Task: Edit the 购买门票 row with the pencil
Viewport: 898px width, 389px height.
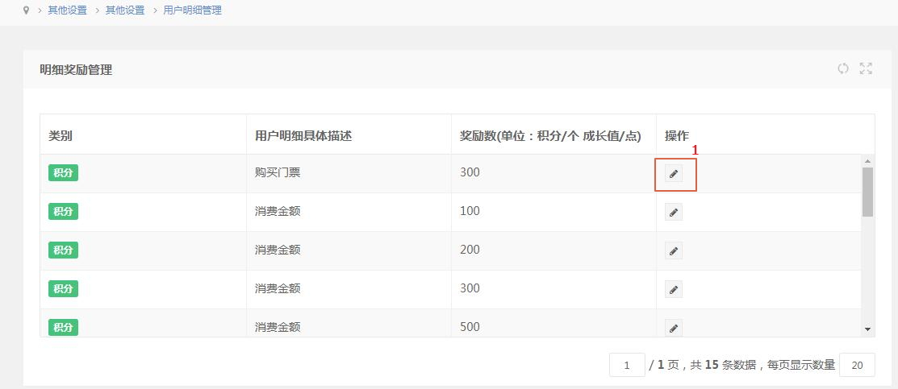Action: click(x=674, y=173)
